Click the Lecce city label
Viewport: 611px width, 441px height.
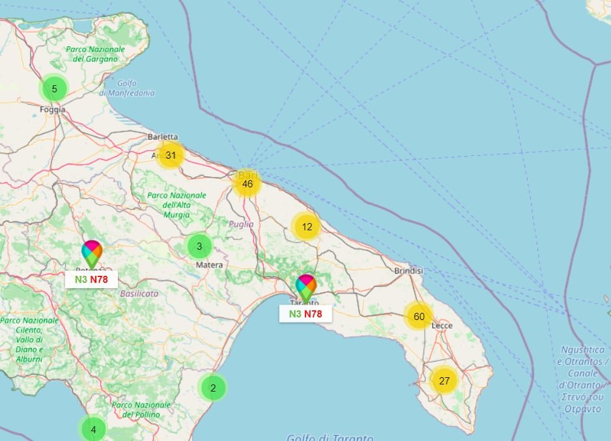(x=442, y=325)
